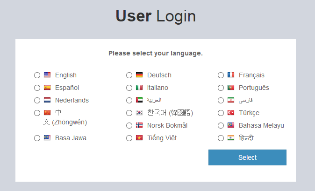315x191 pixels.
Task: Click the Spanish flag beside Español
Action: click(47, 88)
